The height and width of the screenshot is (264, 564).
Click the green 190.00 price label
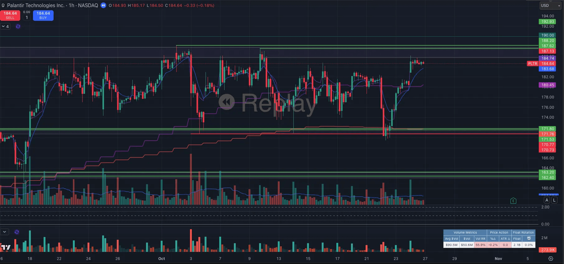[x=547, y=35]
